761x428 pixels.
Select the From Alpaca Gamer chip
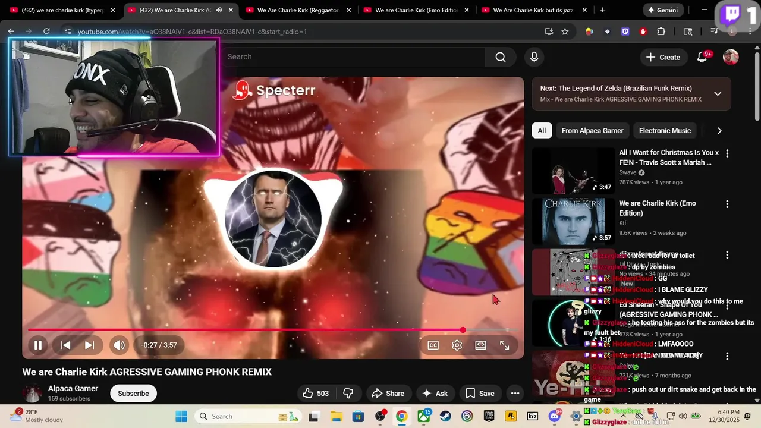pos(592,131)
